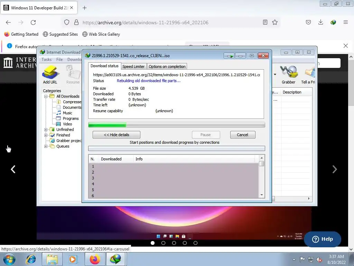Click the Firefox address bar URL
Viewport: 354px width, 266px height.
(146, 23)
